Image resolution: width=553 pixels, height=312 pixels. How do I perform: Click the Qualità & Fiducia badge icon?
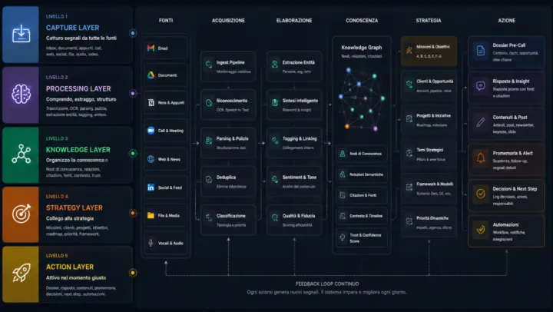coord(275,217)
